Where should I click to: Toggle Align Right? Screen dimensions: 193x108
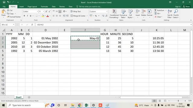60,16
